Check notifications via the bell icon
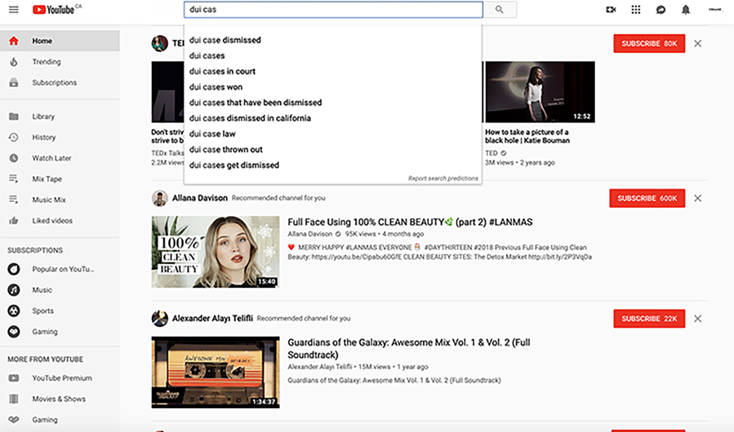The image size is (734, 432). click(x=685, y=9)
